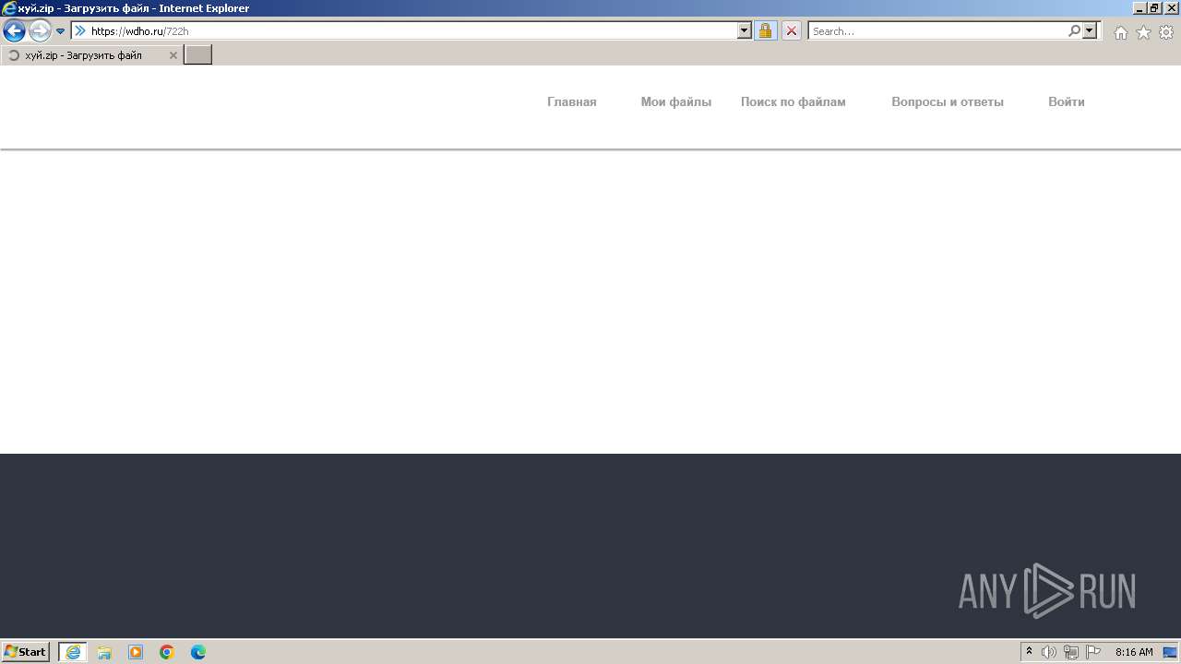Open the search provider dropdown arrow

pyautogui.click(x=1090, y=31)
